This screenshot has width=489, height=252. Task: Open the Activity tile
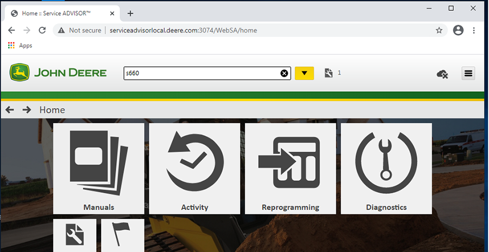click(x=195, y=168)
